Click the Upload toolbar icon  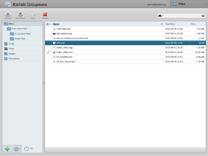(x=8, y=15)
